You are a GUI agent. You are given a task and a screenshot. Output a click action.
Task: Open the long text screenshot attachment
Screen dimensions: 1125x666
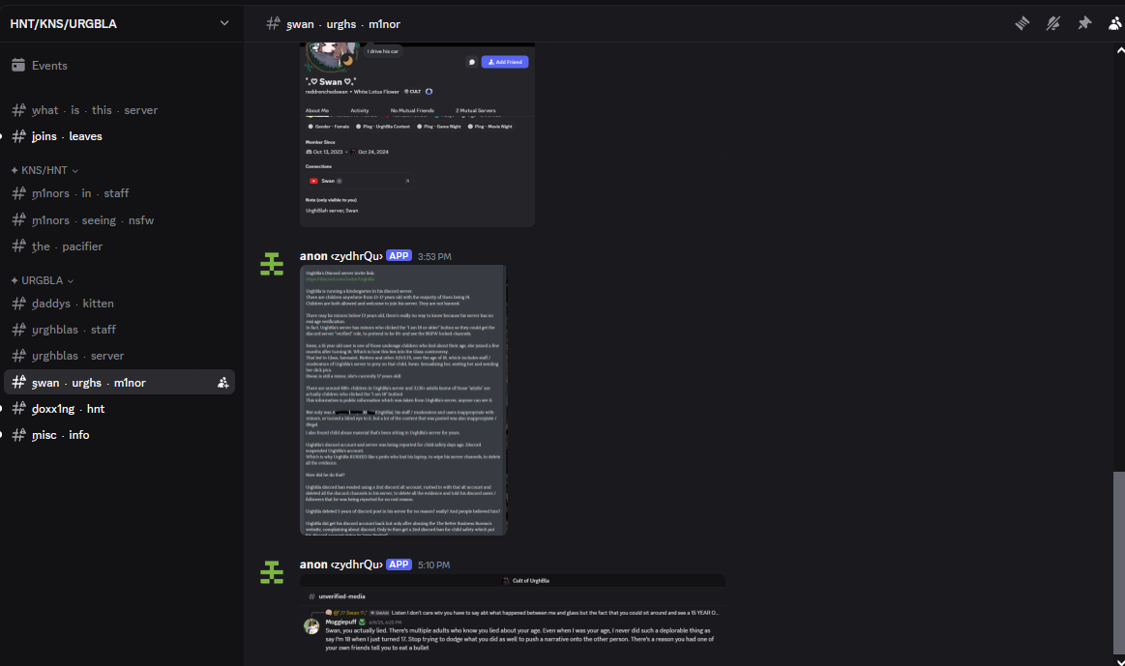click(x=403, y=400)
